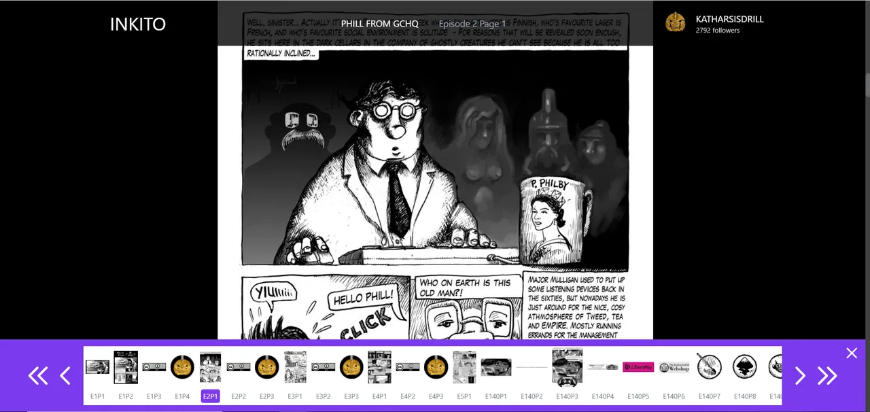Click the 2792 followers text
Viewport: 870px width, 412px height.
click(717, 31)
